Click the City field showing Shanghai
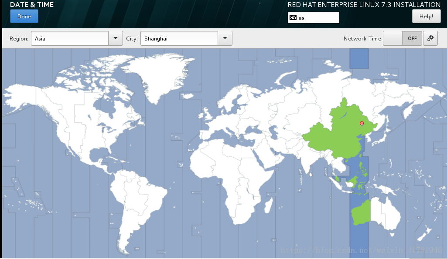This screenshot has width=447, height=259. click(179, 38)
